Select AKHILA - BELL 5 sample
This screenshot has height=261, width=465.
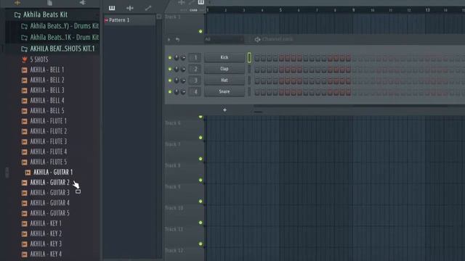point(46,111)
